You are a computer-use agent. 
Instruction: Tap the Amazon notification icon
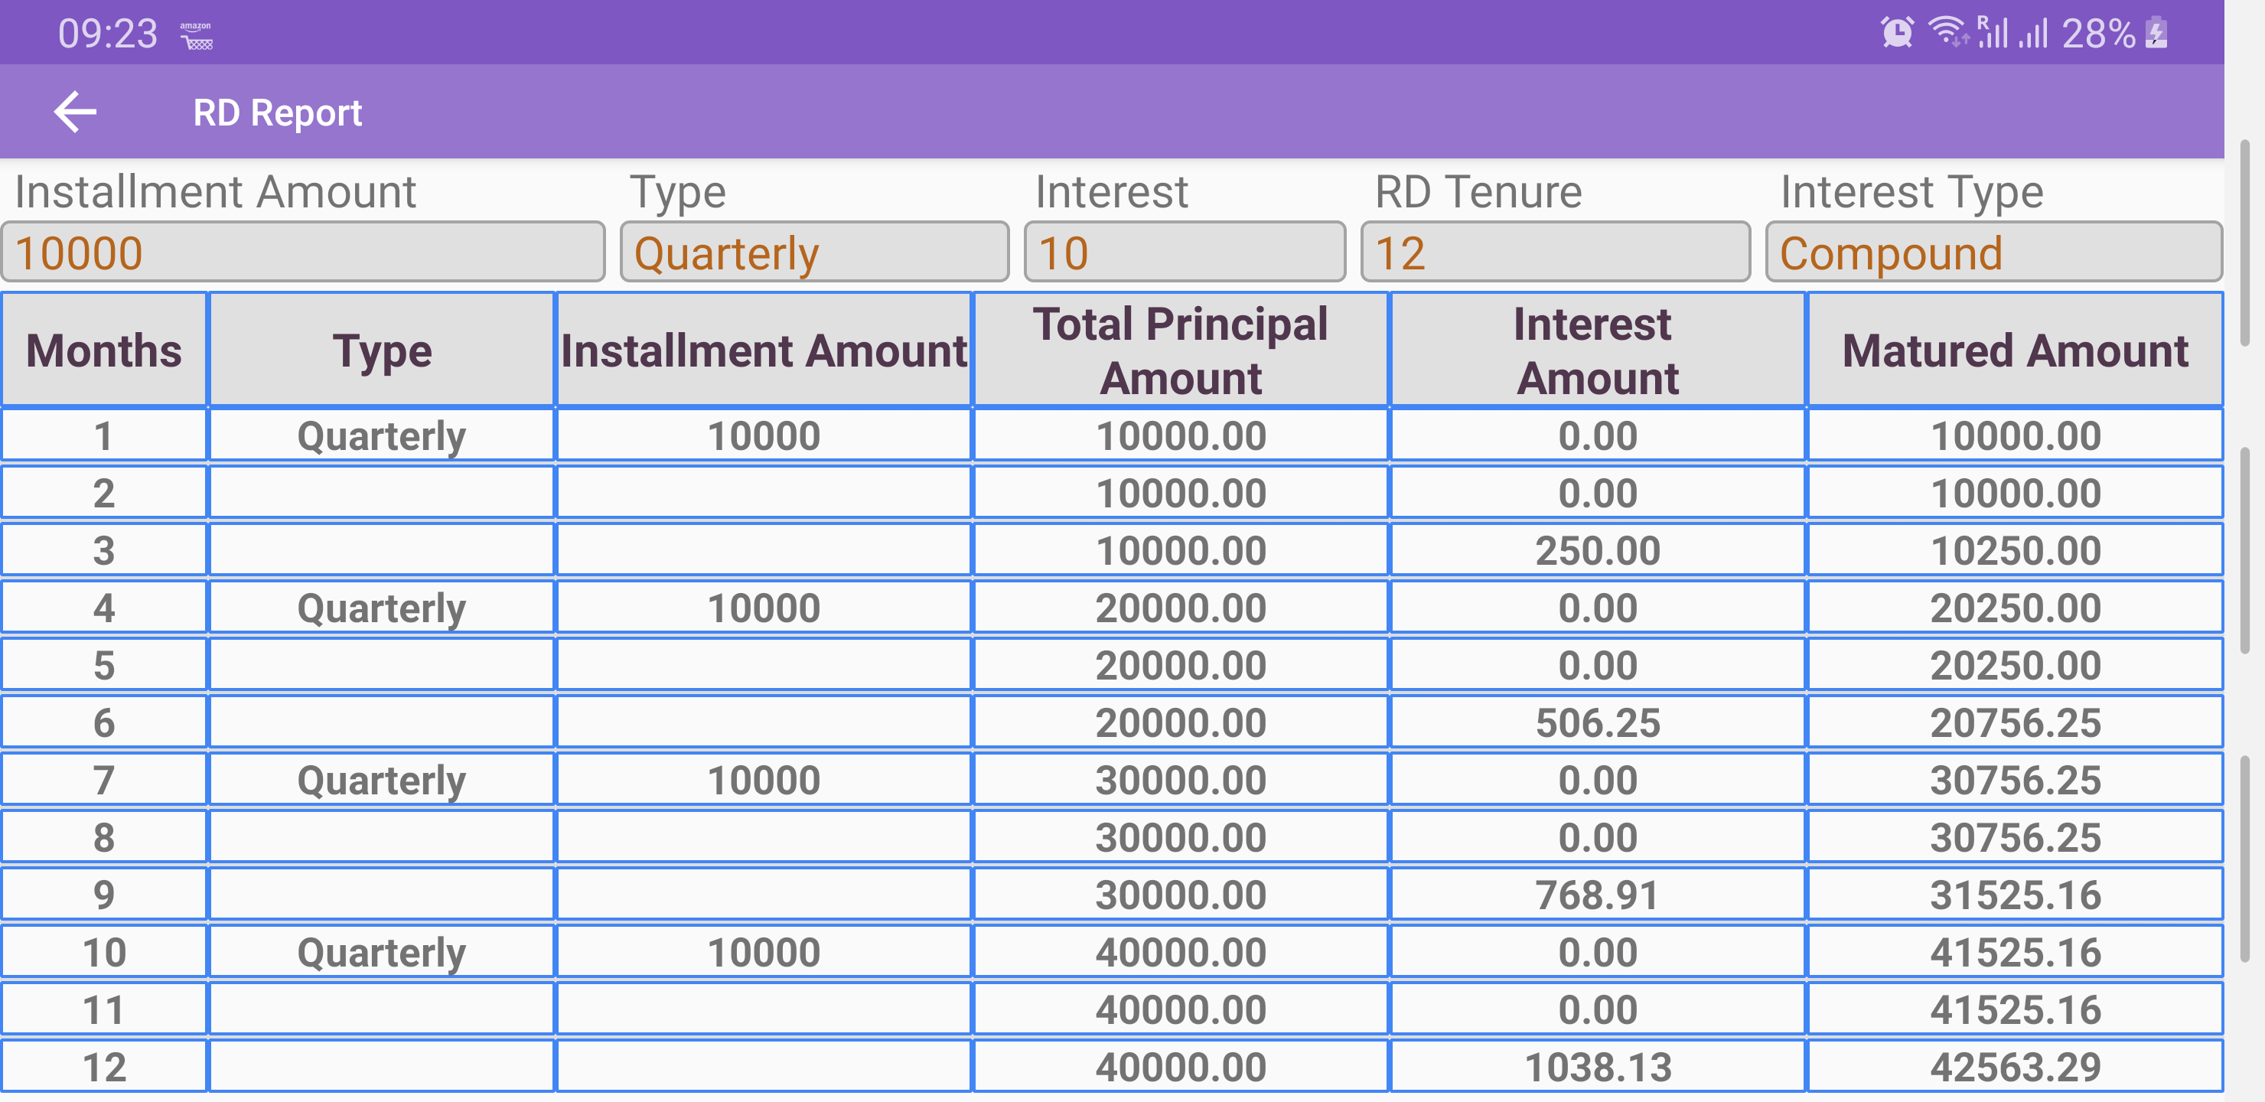196,36
